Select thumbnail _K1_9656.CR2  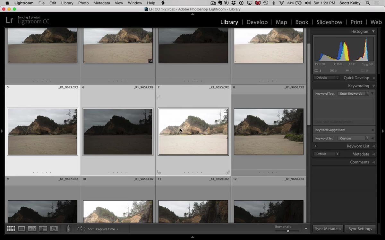(x=269, y=132)
